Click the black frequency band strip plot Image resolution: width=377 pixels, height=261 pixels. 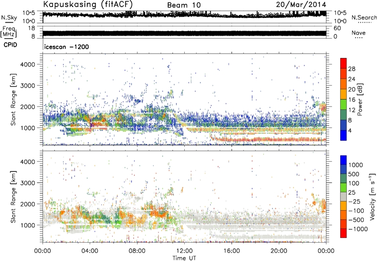(x=184, y=33)
